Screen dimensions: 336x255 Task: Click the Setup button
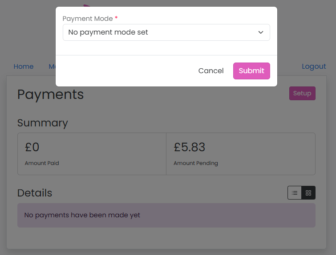pyautogui.click(x=302, y=94)
